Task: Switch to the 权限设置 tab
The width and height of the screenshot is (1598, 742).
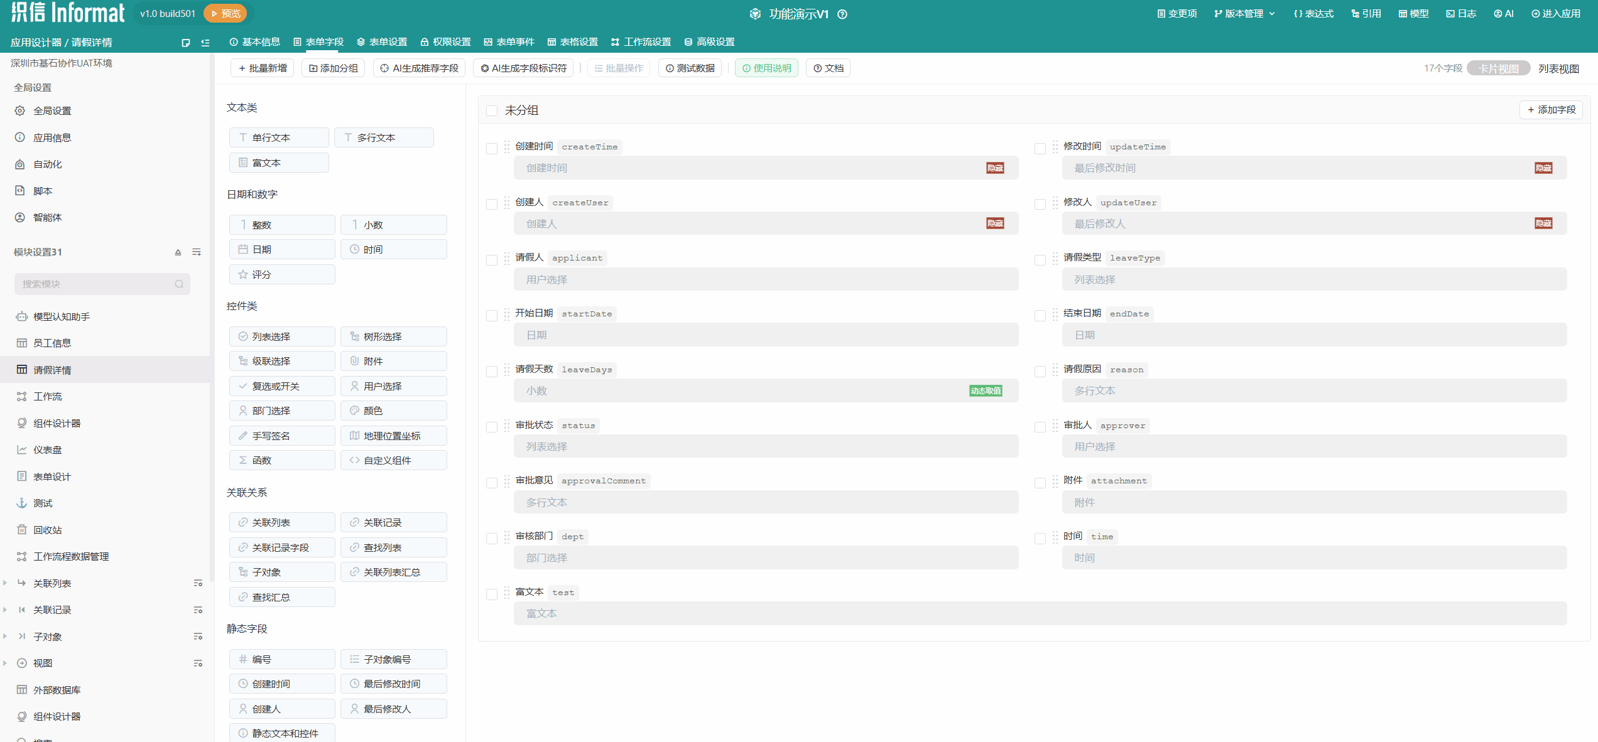Action: click(445, 42)
